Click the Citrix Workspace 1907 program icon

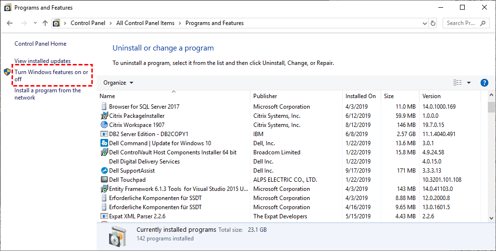pyautogui.click(x=104, y=125)
